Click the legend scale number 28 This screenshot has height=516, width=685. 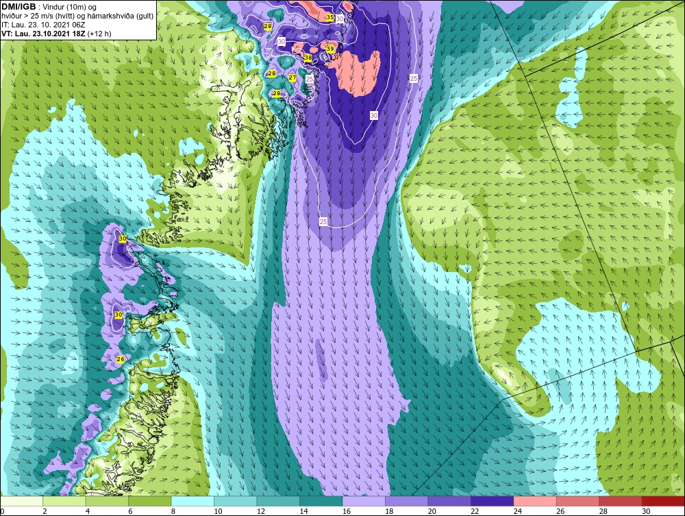603,511
